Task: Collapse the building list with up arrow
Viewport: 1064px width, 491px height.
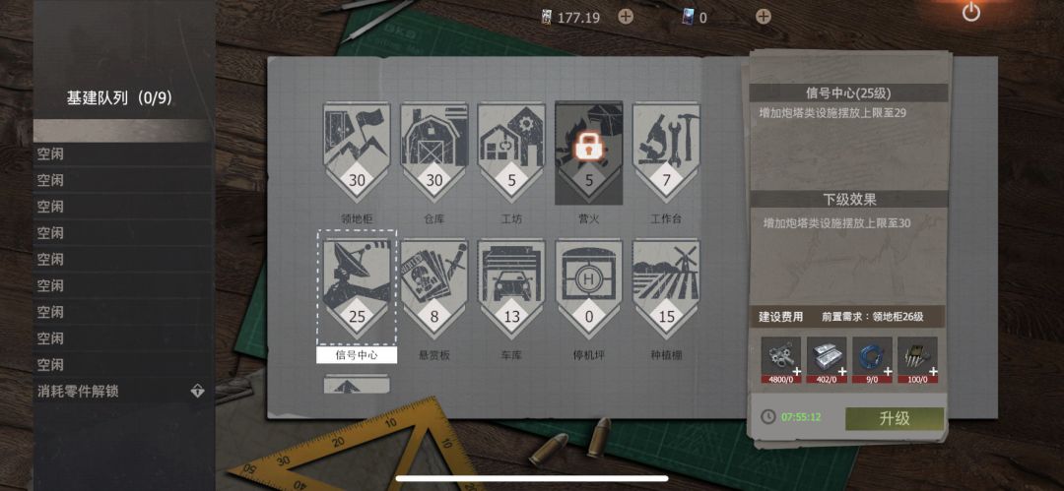Action: click(x=357, y=386)
